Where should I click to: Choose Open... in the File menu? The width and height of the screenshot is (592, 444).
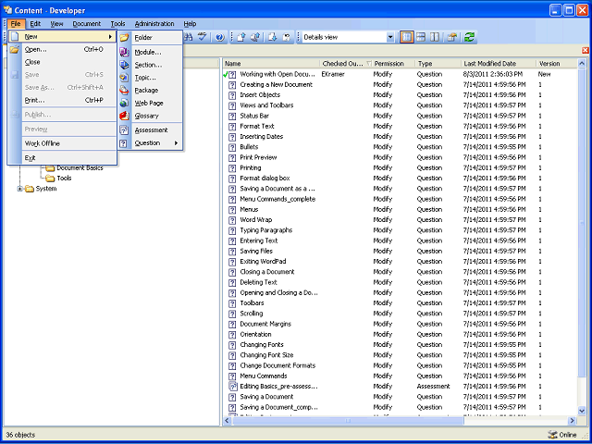coord(62,49)
